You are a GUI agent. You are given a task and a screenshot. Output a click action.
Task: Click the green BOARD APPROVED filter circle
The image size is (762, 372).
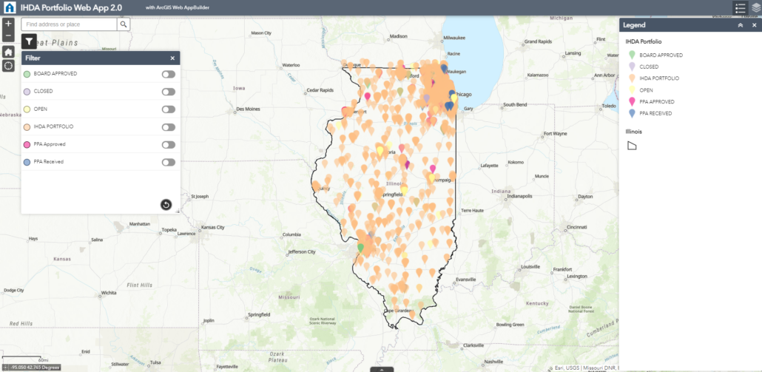tap(27, 74)
